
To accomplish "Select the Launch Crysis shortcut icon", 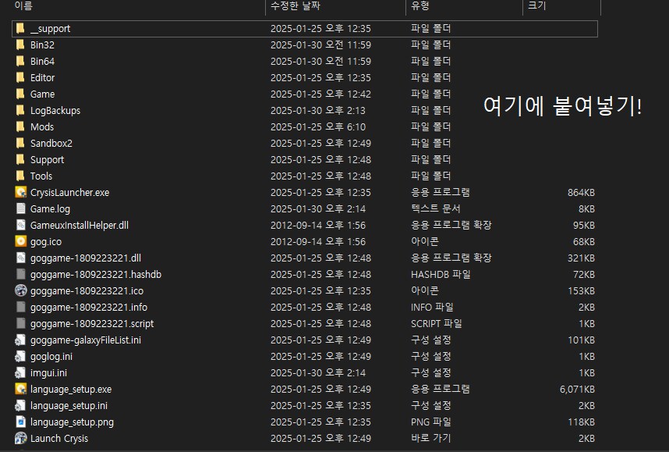I will [x=20, y=438].
